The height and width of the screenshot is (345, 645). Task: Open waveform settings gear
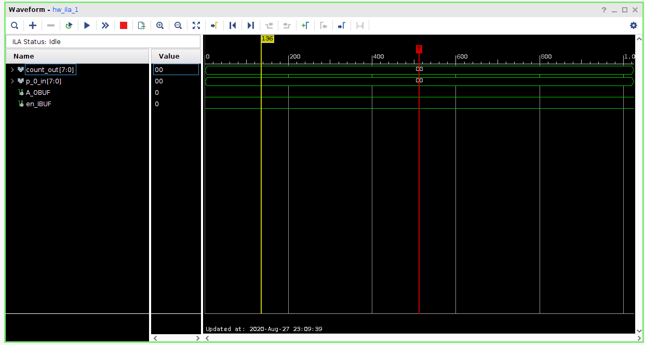point(633,25)
